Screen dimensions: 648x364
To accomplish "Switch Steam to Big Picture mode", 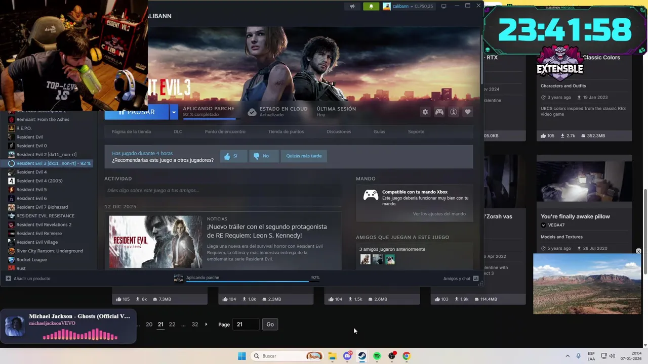I will pos(444,6).
